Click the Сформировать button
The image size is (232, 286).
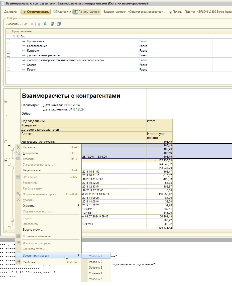point(36,12)
